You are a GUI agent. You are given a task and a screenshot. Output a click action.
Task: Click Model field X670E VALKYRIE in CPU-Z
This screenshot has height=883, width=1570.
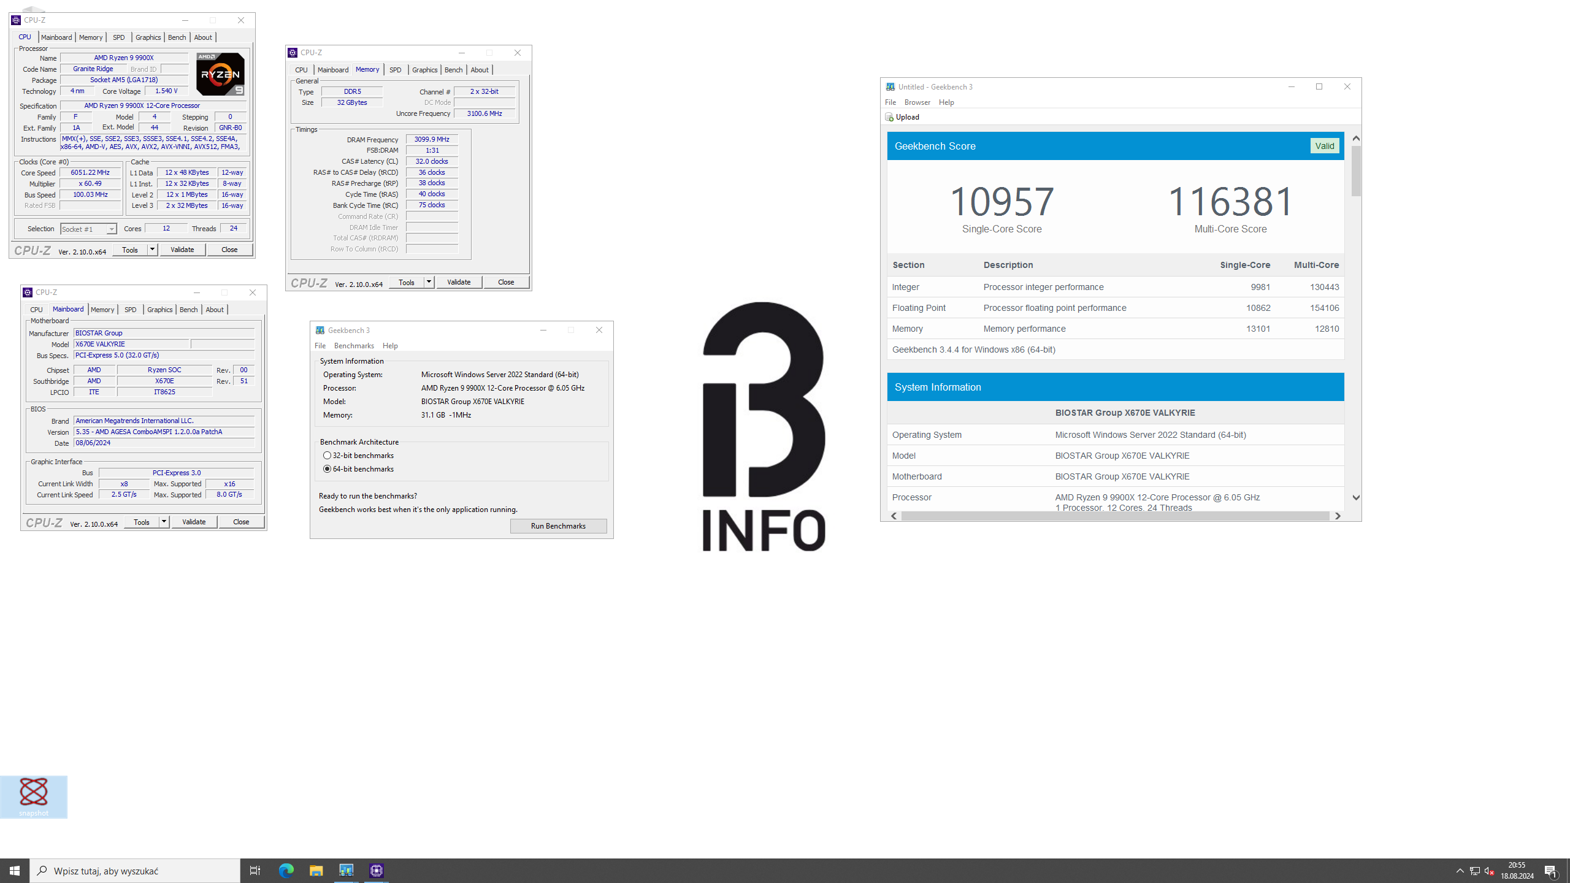click(131, 345)
